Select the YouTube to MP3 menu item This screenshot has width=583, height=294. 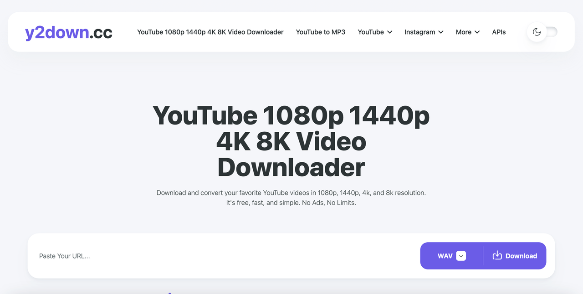coord(320,32)
